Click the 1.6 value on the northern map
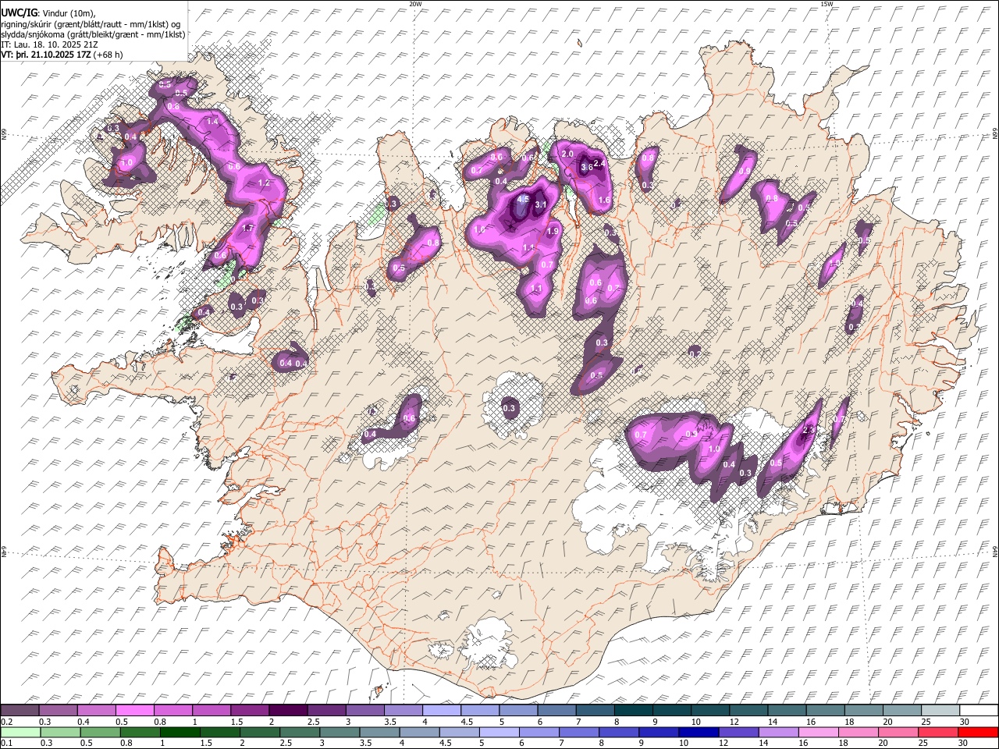 pyautogui.click(x=603, y=201)
